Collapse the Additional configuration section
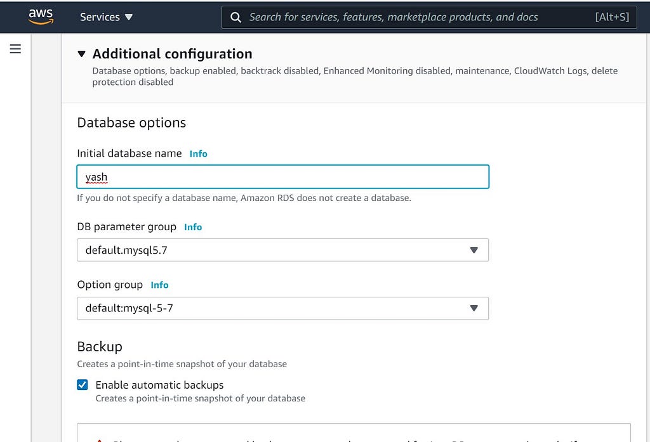 [82, 54]
